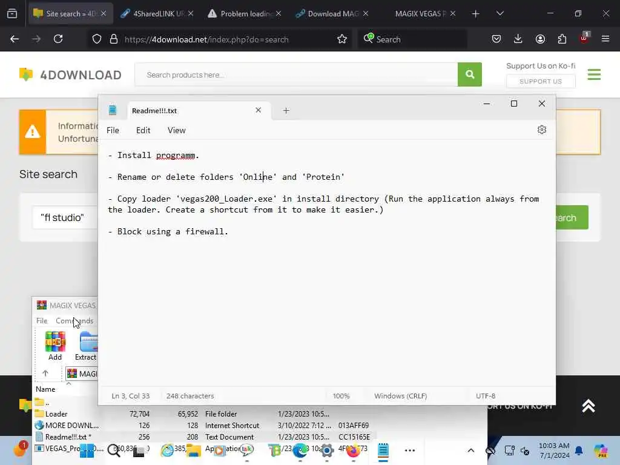Click WinRAR Extract toolbar button
This screenshot has height=465, width=620.
(86, 346)
